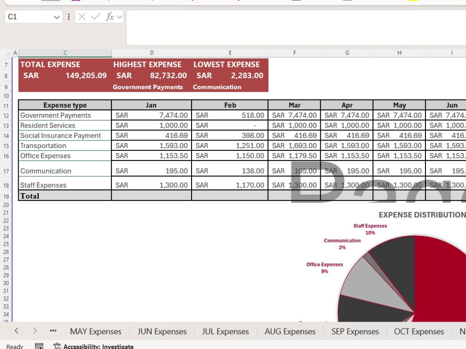Click Accessibility: Investigate in status bar
The image size is (466, 349).
point(93,346)
